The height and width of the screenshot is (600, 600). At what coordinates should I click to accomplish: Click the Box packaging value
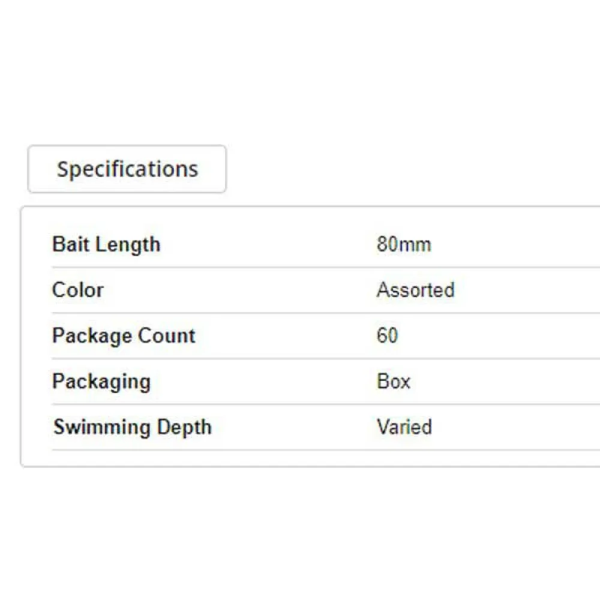click(x=394, y=382)
